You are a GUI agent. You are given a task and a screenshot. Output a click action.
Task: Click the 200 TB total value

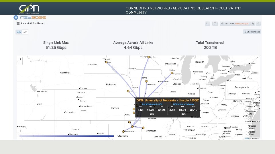click(x=210, y=48)
